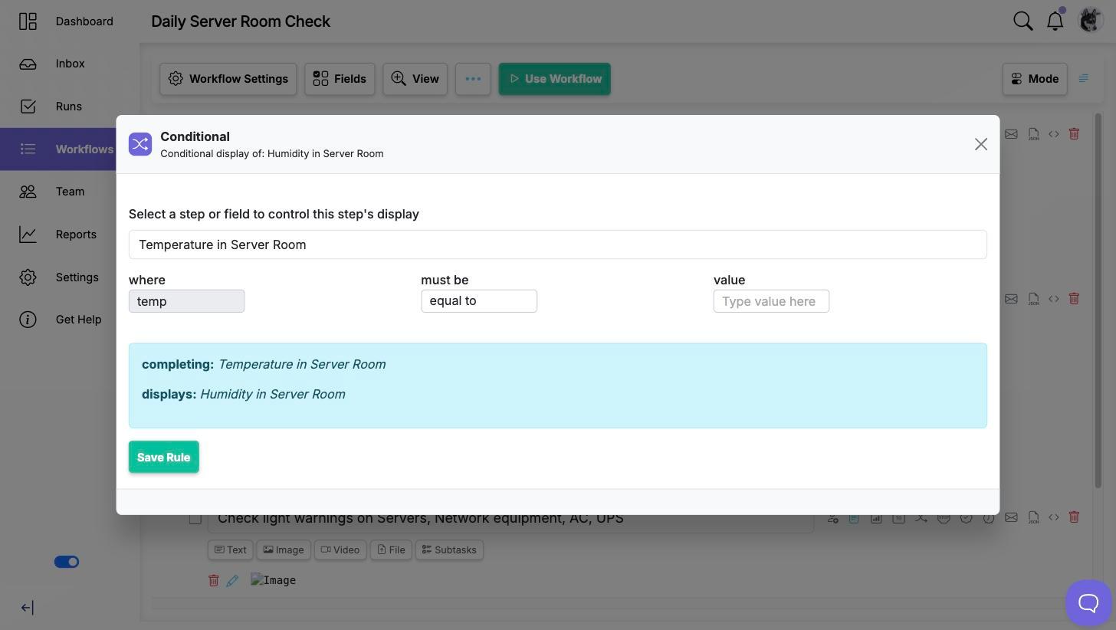Click the Use Workflow button
This screenshot has height=630, width=1116.
tap(555, 79)
